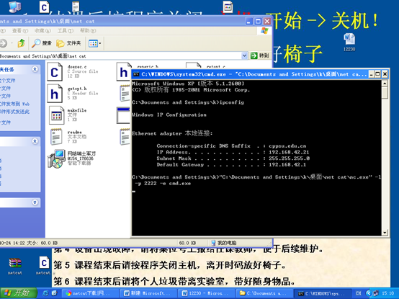Click the CH language bar indicator
Screen dimensions: 399x299
358,293
